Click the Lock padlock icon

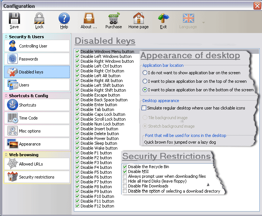[39, 19]
